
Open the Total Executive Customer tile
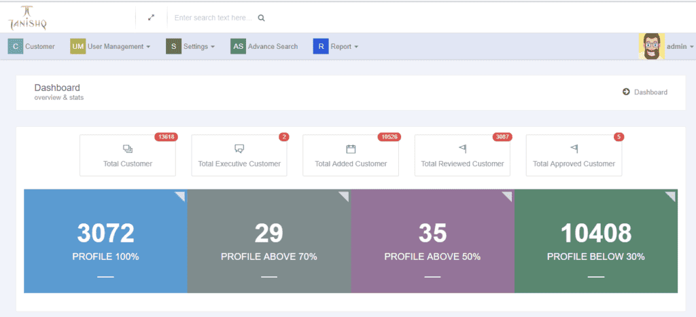point(239,155)
